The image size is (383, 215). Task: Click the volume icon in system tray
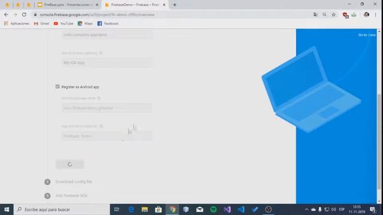pyautogui.click(x=333, y=210)
